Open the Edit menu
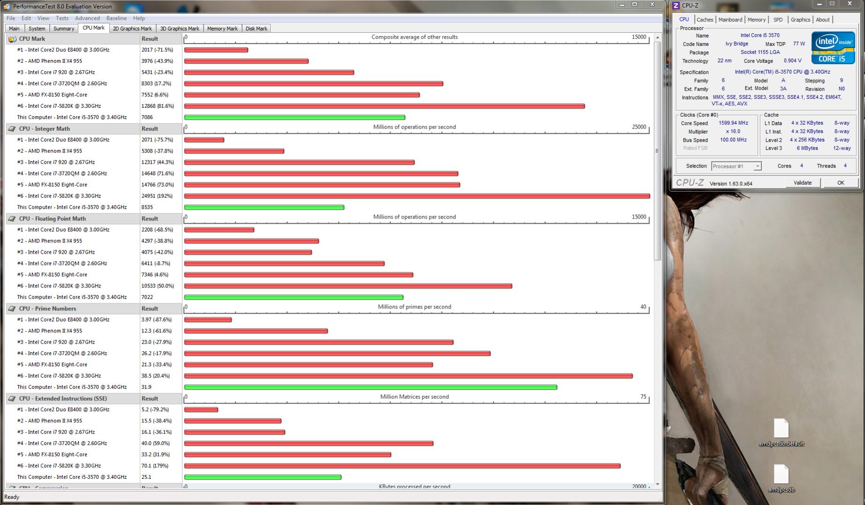 tap(26, 18)
